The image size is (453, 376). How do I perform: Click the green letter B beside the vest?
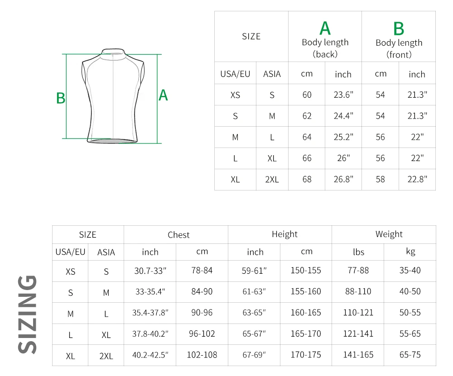click(61, 98)
